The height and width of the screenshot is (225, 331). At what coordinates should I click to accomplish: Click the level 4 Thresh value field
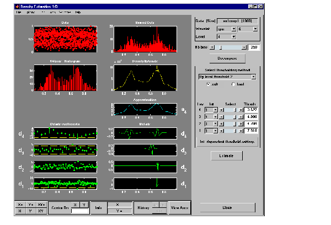pyautogui.click(x=250, y=110)
